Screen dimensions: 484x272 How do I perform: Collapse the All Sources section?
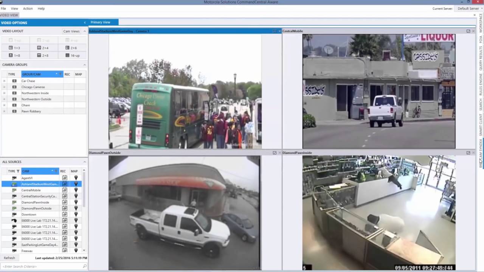[x=84, y=162]
